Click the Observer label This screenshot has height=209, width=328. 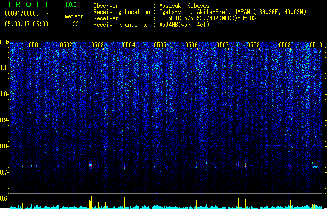(106, 6)
